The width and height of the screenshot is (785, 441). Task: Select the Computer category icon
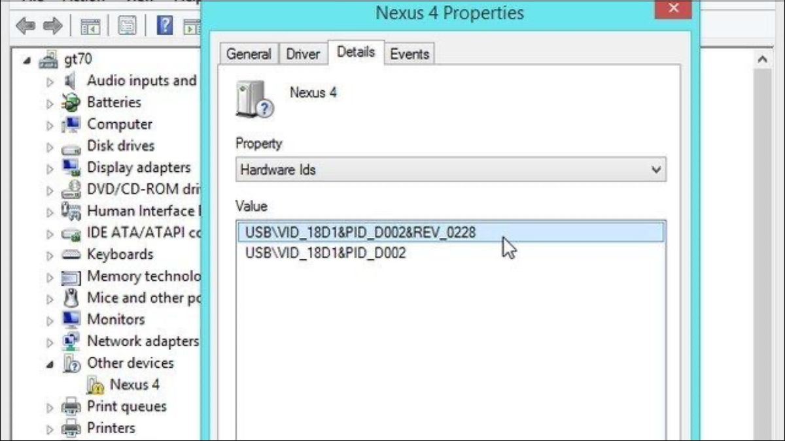point(70,124)
